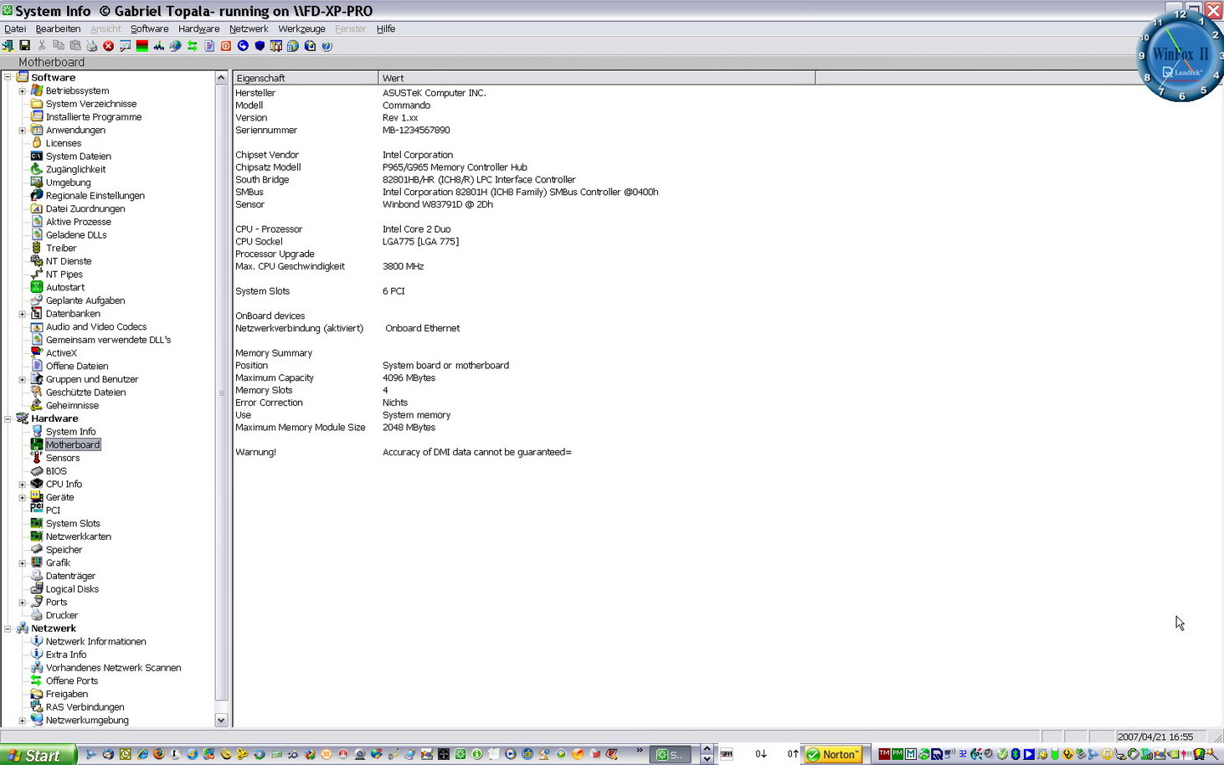Click the Winbond W83791D sensor value

point(437,204)
